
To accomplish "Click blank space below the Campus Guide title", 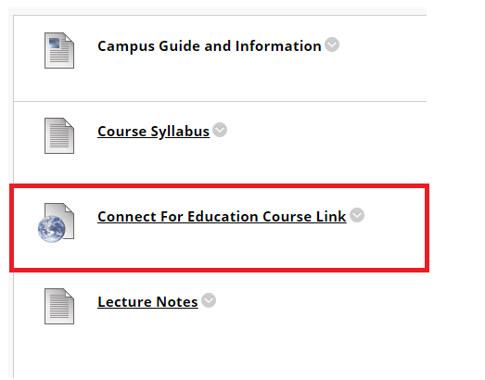I will (x=216, y=81).
